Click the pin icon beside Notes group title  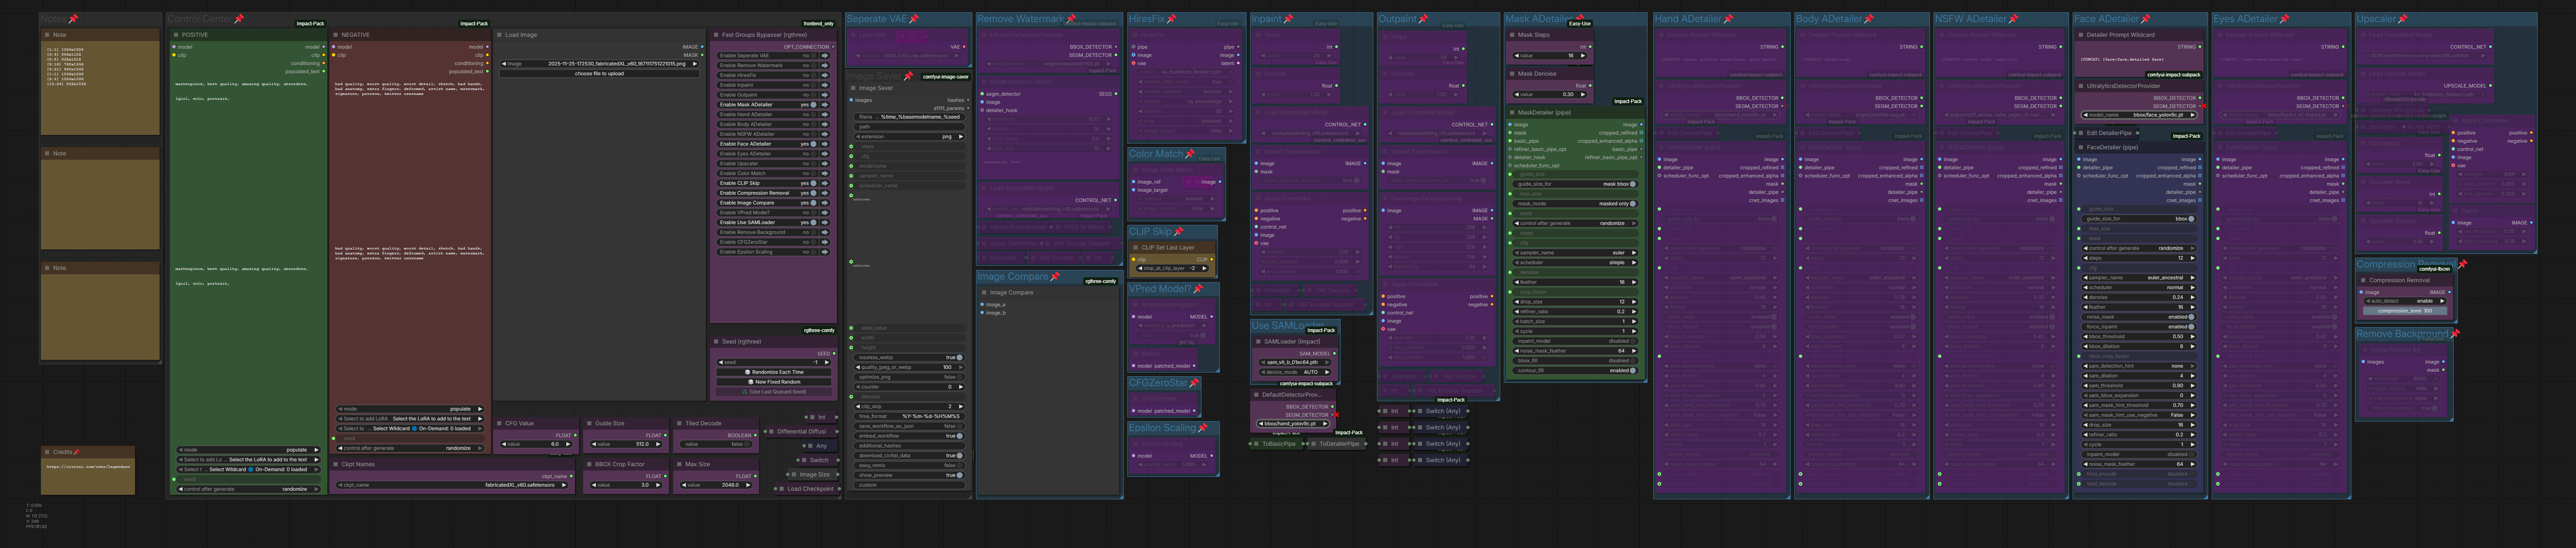(x=73, y=19)
